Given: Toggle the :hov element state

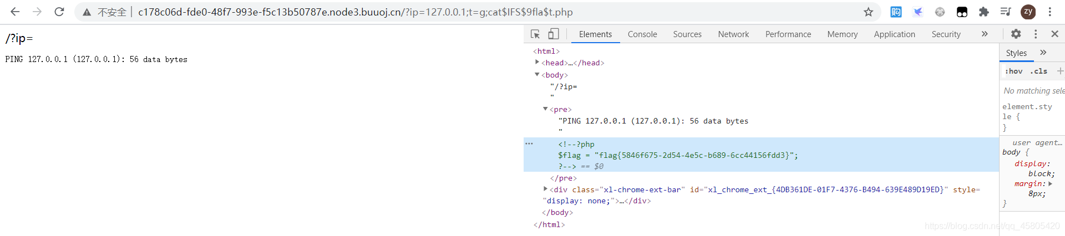Looking at the screenshot, I should point(1013,71).
